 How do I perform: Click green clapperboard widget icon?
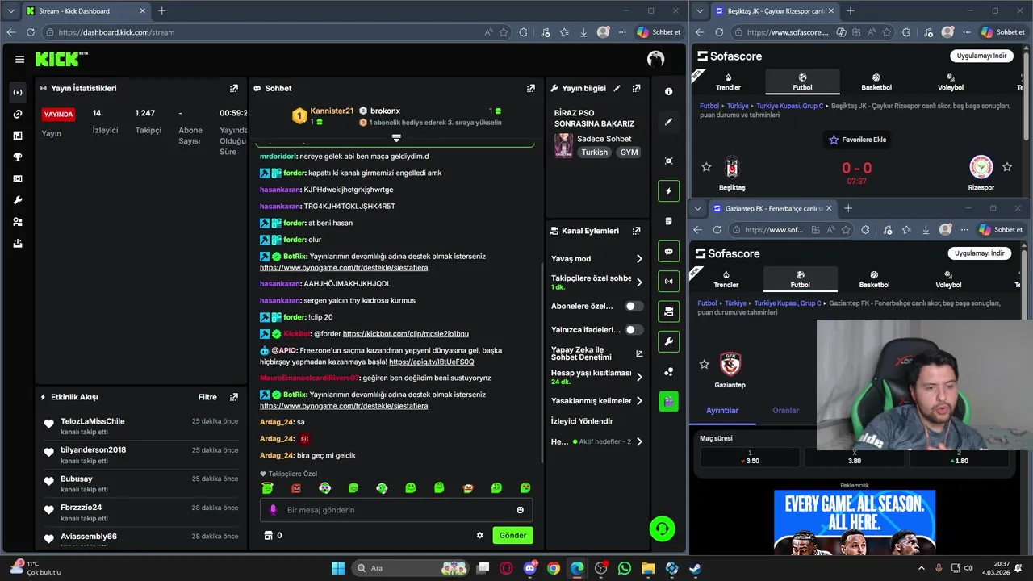click(668, 401)
